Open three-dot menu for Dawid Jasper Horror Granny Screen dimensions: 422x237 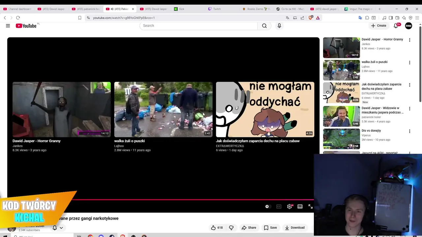409,40
